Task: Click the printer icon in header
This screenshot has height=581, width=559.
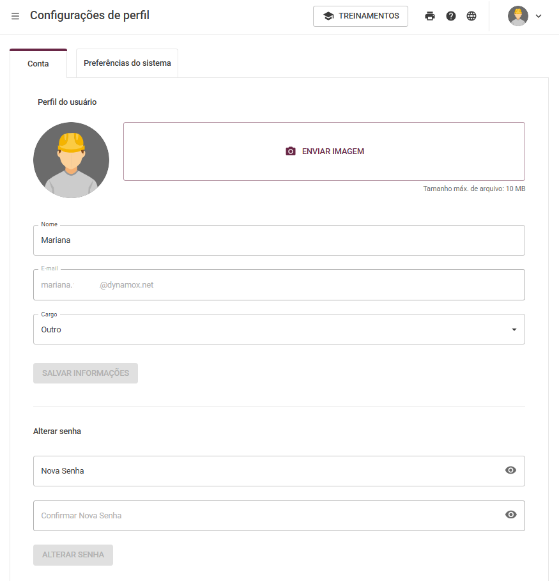Action: tap(430, 16)
